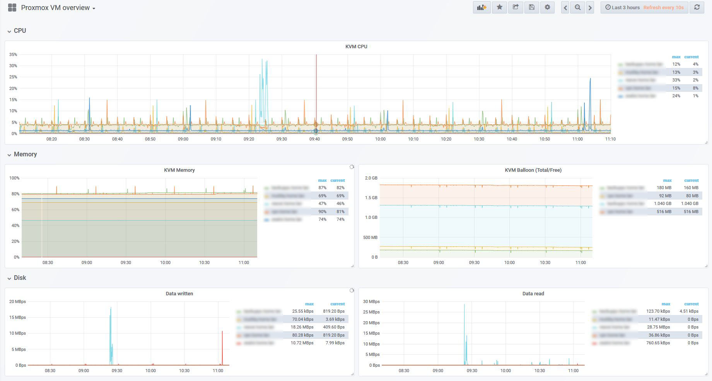Screen dimensions: 712x381
Task: Zoom out the time range
Action: click(x=577, y=7)
